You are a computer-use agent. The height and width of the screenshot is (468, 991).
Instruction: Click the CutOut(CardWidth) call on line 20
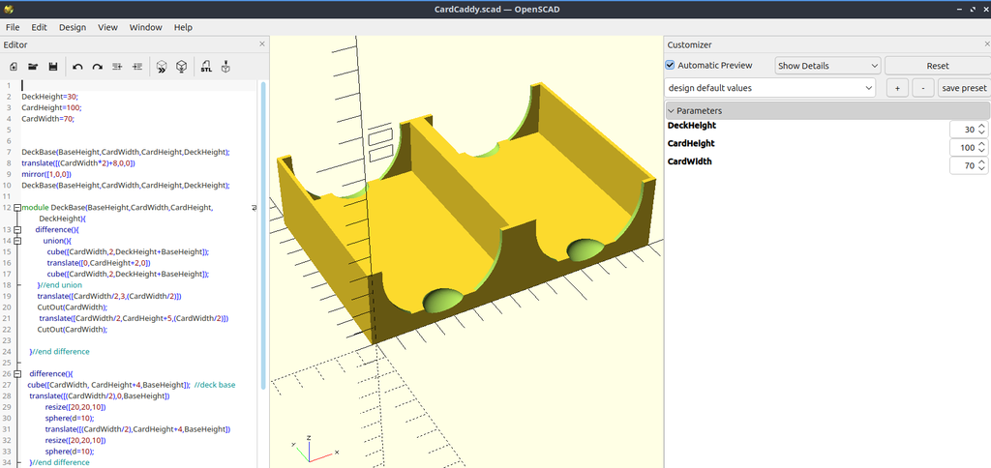point(72,307)
